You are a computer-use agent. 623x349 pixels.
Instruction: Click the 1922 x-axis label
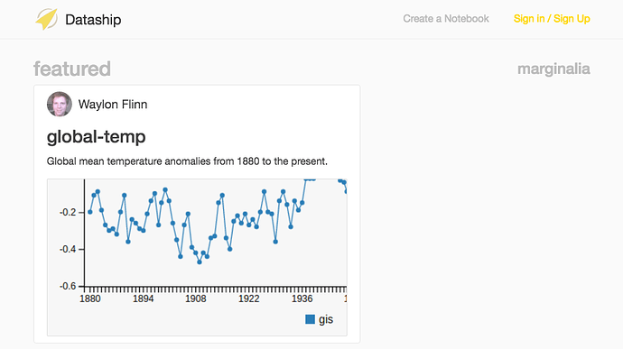248,299
